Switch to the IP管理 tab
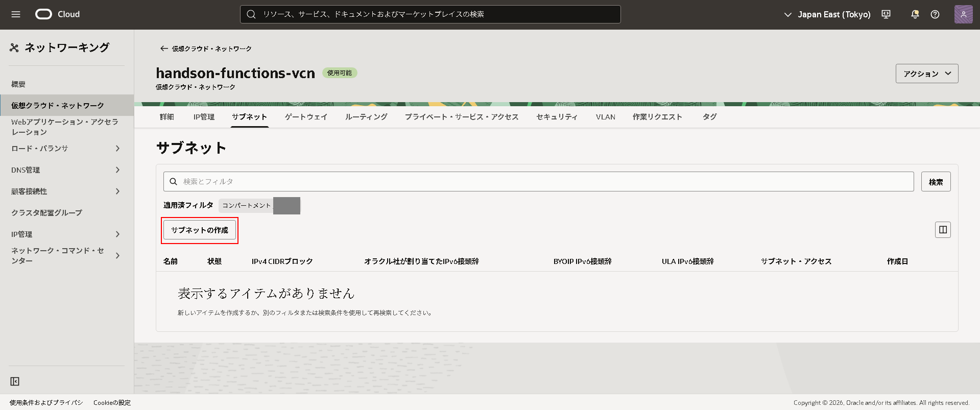The image size is (980, 410). (204, 117)
